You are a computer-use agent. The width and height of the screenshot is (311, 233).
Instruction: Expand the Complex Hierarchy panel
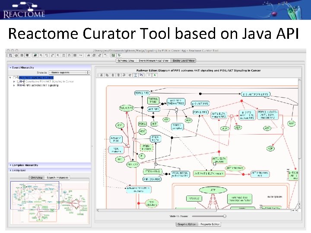(x=10, y=165)
